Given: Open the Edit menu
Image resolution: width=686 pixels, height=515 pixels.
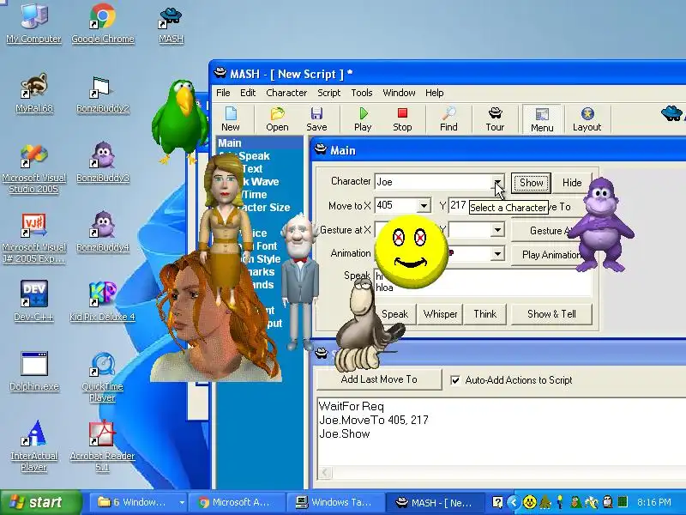Looking at the screenshot, I should pyautogui.click(x=248, y=93).
